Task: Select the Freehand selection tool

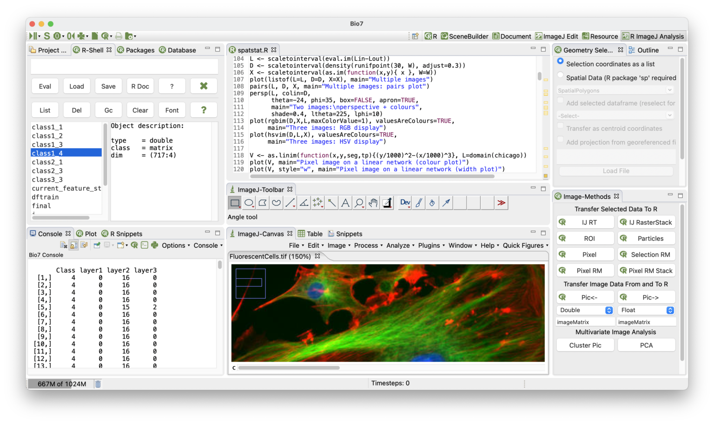Action: tap(277, 203)
